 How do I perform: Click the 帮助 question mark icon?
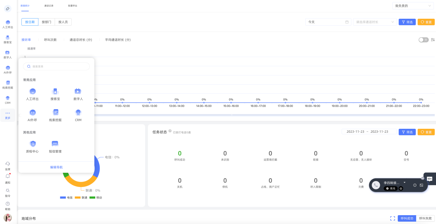(x=8, y=204)
